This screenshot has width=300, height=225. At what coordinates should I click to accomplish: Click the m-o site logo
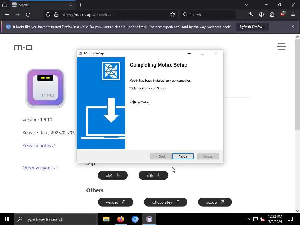[23, 47]
